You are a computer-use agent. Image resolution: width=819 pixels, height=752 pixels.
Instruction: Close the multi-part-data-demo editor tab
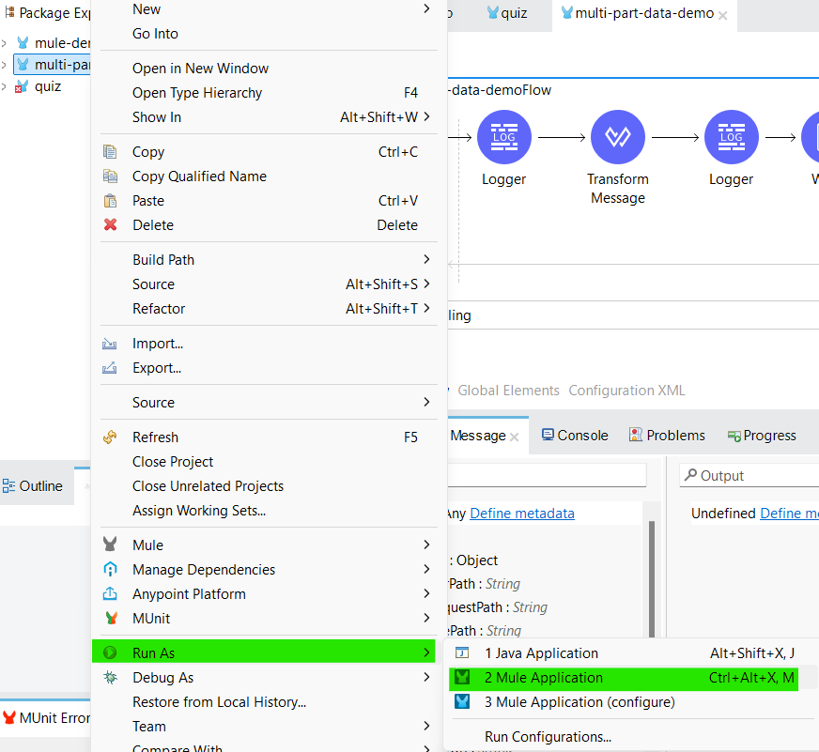pos(723,16)
